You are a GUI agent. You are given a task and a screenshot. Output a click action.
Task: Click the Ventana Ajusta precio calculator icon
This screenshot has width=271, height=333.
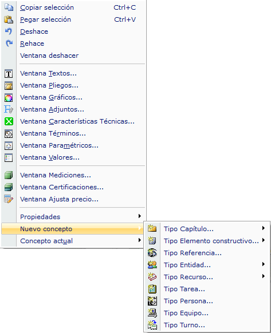9,199
